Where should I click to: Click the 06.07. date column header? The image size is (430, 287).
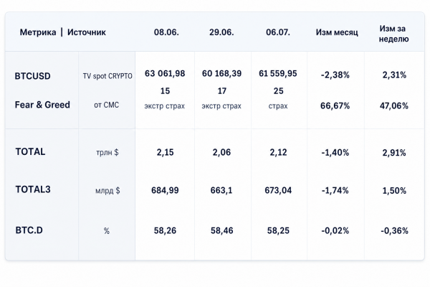tap(278, 32)
